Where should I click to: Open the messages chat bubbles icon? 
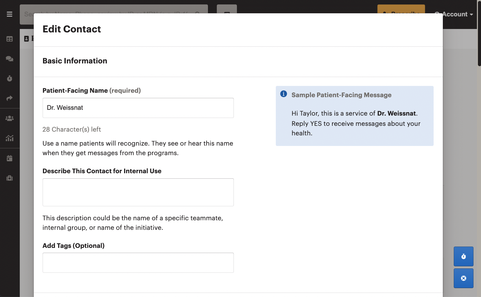(10, 59)
